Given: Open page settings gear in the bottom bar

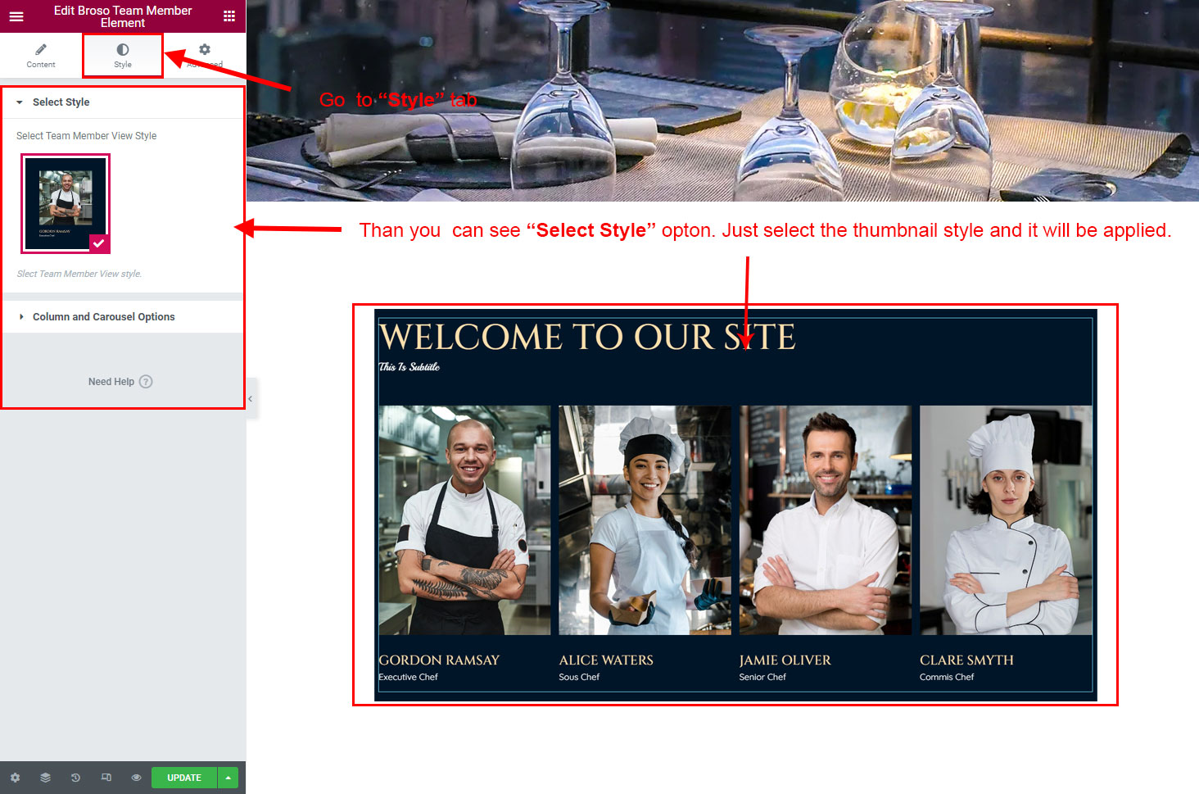Looking at the screenshot, I should 15,778.
